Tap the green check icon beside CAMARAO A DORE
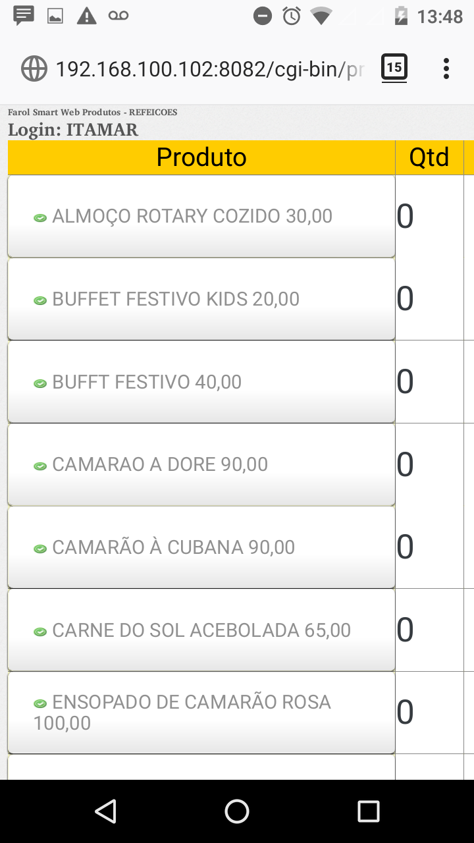 click(40, 466)
